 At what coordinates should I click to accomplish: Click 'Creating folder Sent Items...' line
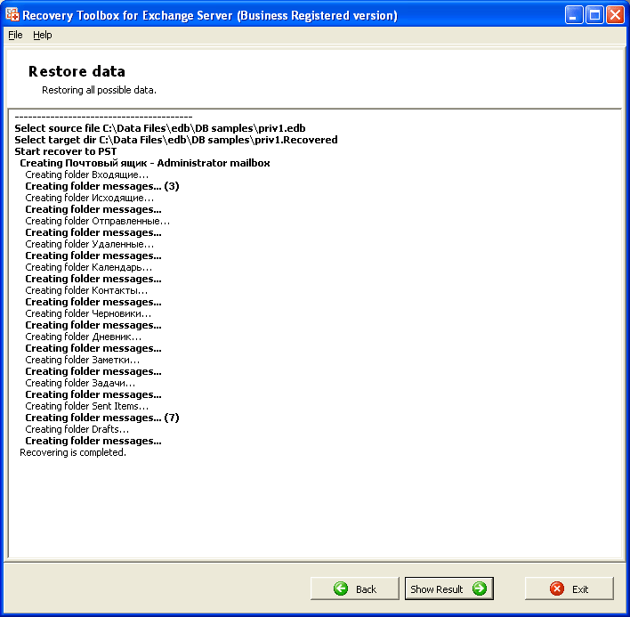tap(87, 406)
